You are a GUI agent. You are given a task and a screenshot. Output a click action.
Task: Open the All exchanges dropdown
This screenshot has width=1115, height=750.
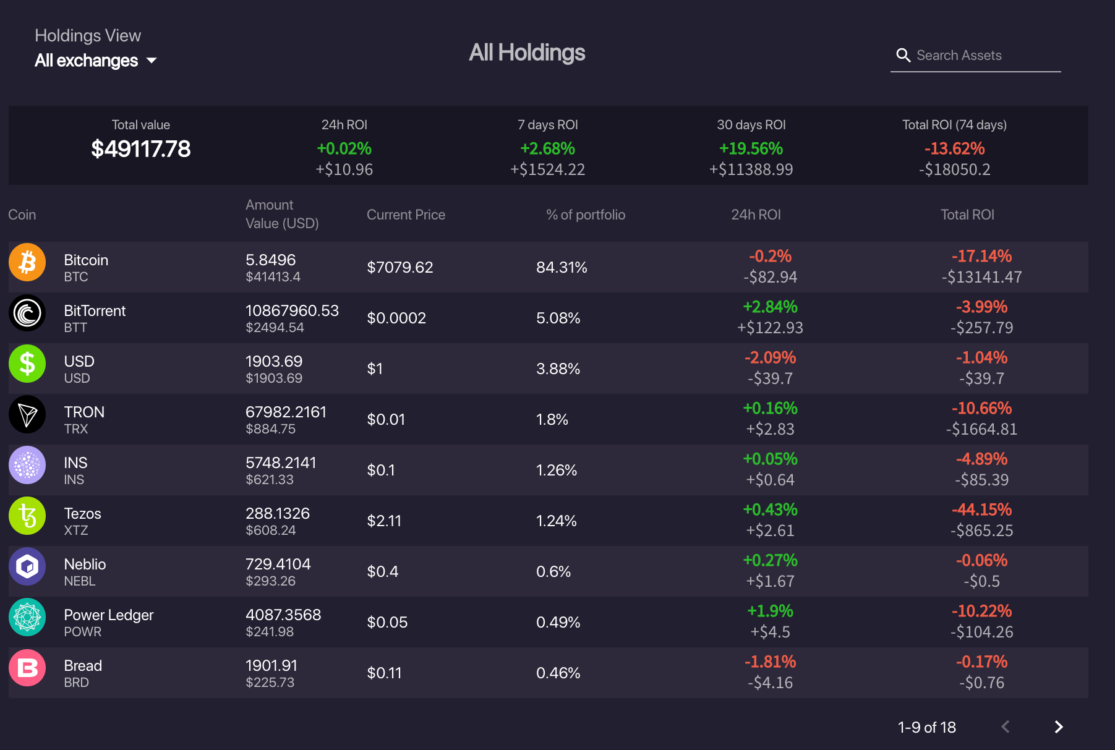96,61
